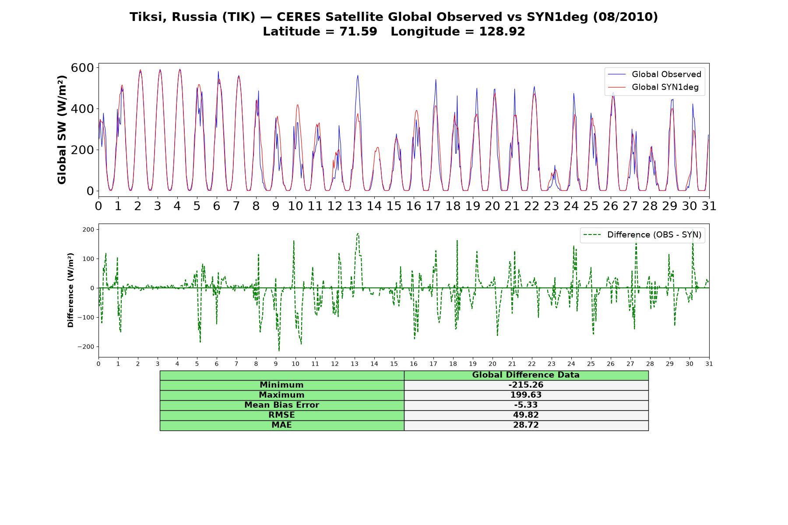Click the 600 y-axis tick label
The image size is (788, 525).
(x=83, y=68)
